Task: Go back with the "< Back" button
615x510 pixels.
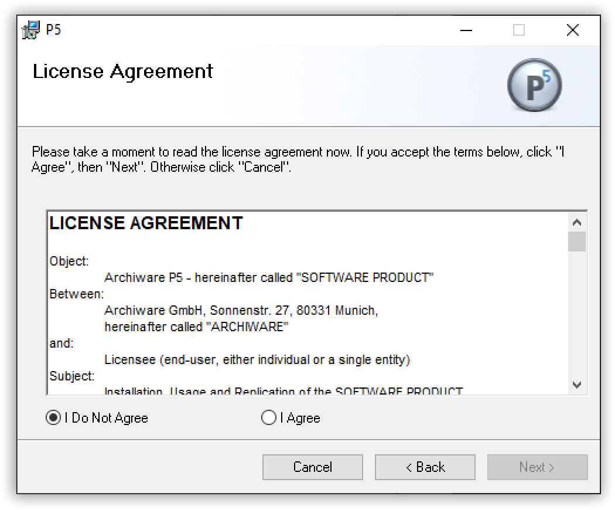Action: 425,467
